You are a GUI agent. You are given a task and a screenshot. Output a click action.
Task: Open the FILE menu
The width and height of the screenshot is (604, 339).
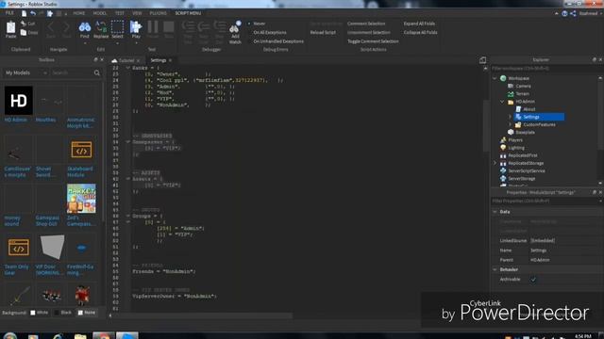pyautogui.click(x=9, y=13)
